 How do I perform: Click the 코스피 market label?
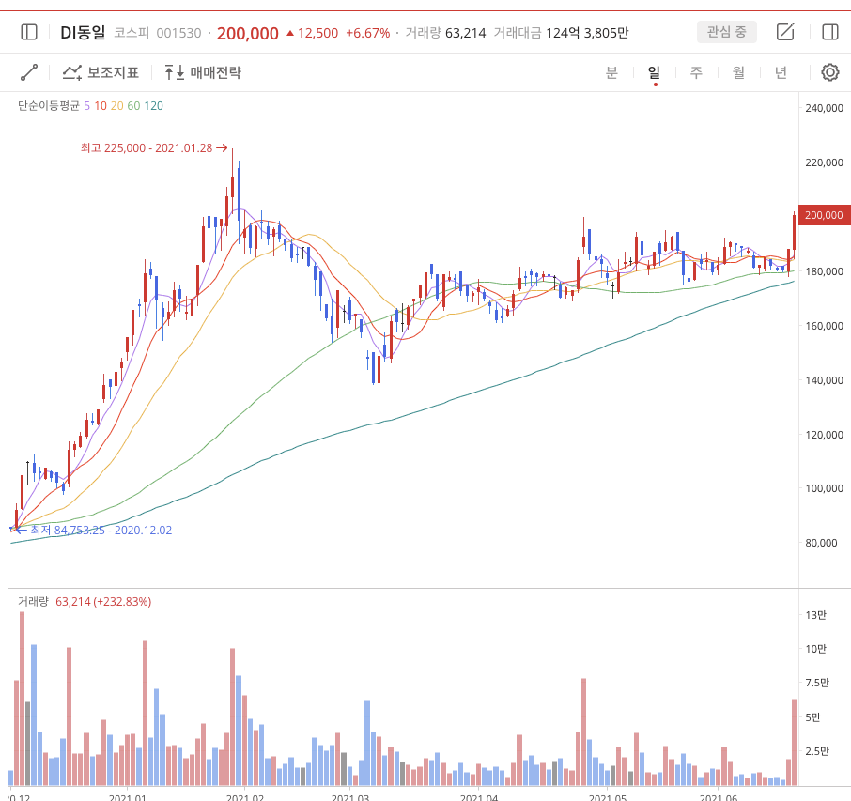coord(132,33)
